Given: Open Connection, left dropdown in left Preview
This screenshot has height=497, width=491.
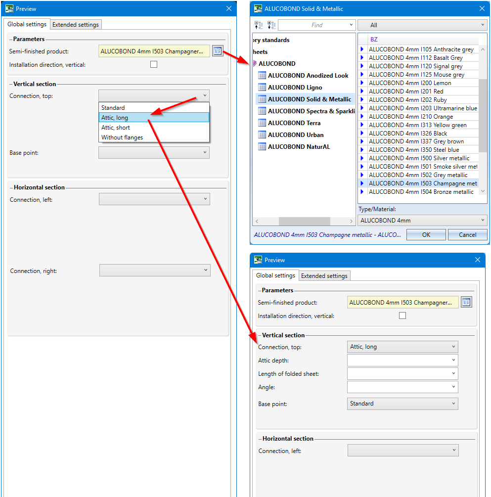Looking at the screenshot, I should coord(154,199).
